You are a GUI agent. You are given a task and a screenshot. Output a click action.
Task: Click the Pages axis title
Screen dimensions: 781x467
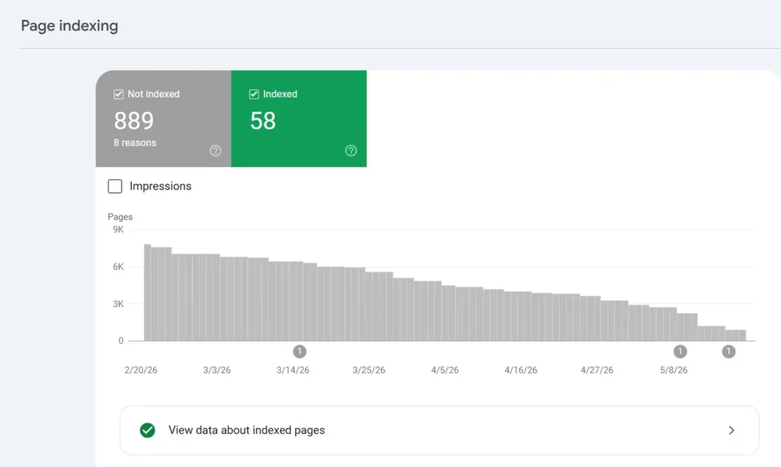click(x=120, y=217)
